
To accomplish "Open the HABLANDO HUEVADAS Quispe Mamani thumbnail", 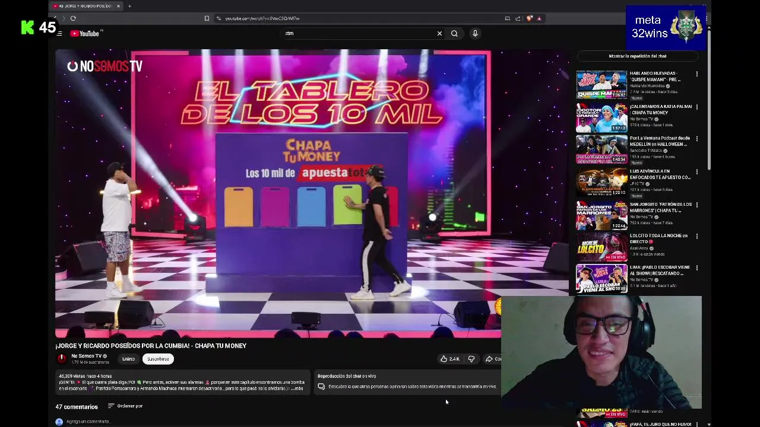I will pos(601,85).
